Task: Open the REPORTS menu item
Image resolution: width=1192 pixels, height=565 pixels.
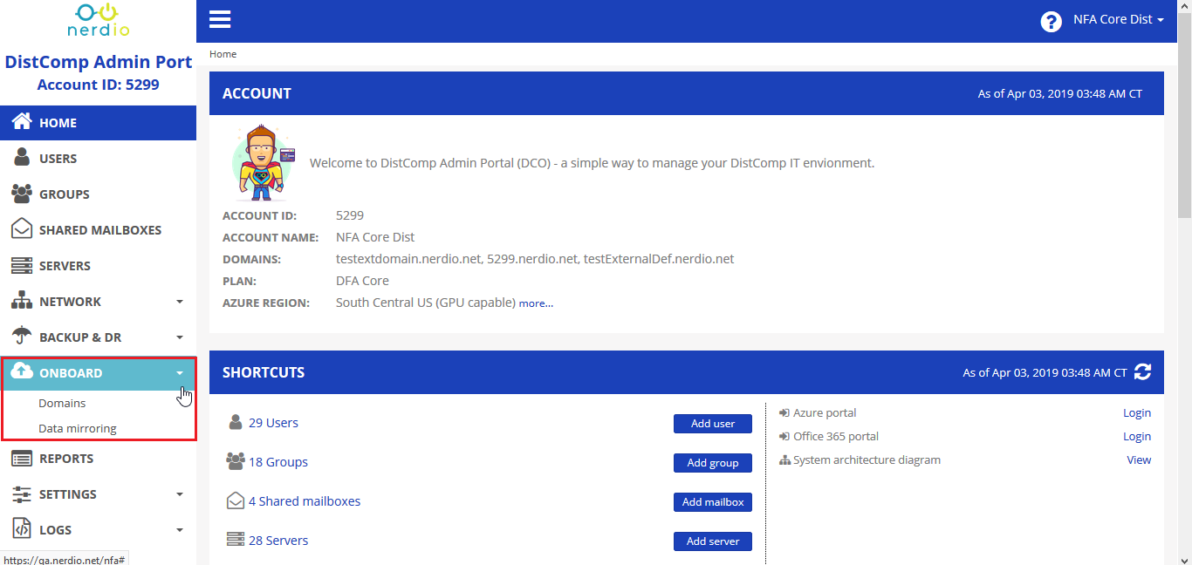Action: click(x=98, y=459)
